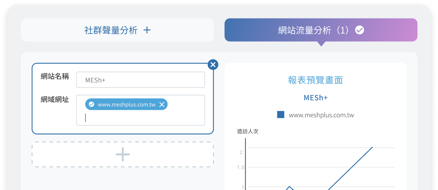Viewport: 438px width, 190px height.
Task: Click the checkmark icon on 網站流量分析 tab
Action: tap(359, 30)
